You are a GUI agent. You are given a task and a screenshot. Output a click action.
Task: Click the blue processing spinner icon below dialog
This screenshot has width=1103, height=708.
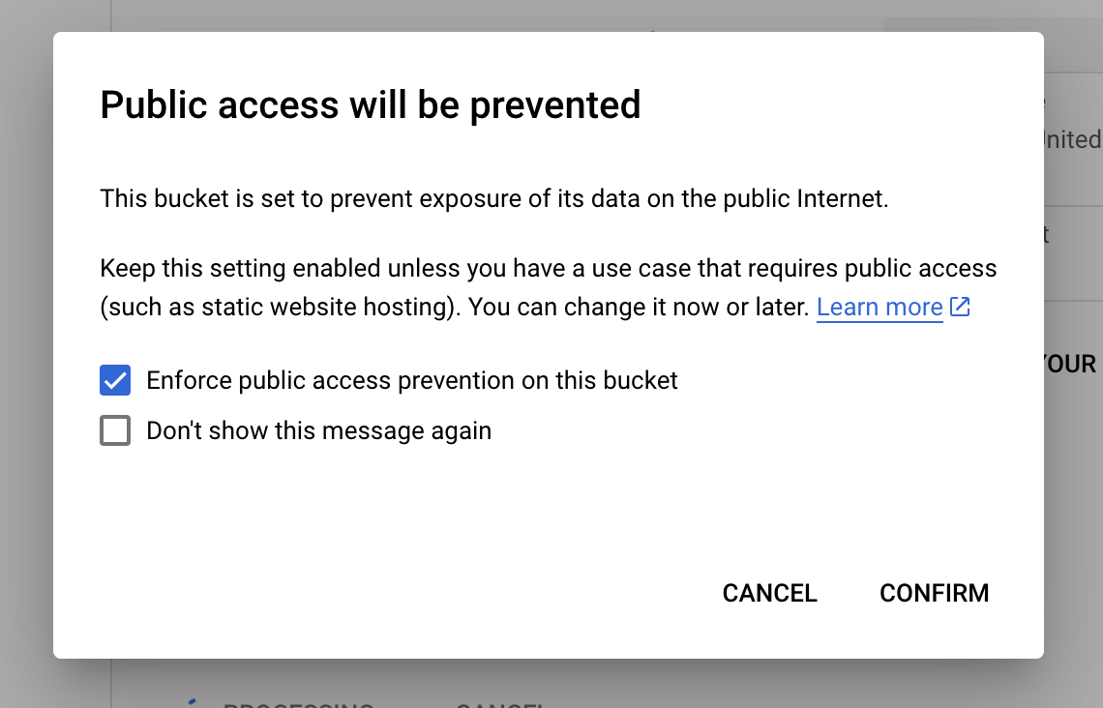[x=192, y=702]
